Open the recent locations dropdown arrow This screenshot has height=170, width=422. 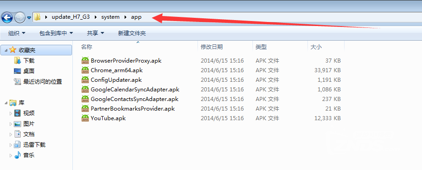tap(29, 18)
